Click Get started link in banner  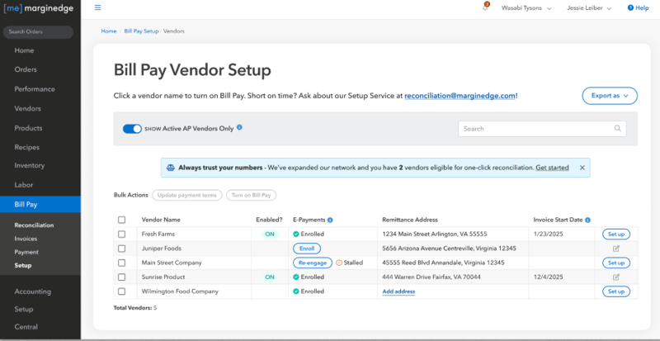(552, 168)
